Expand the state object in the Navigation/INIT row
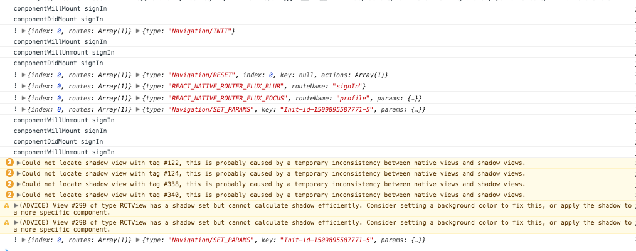Screen dimensions: 636x251 coord(24,31)
